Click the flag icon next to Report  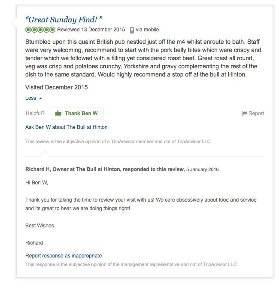pyautogui.click(x=244, y=113)
